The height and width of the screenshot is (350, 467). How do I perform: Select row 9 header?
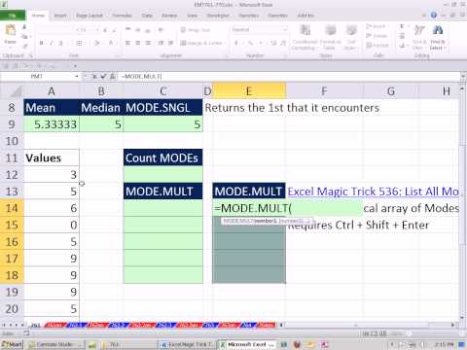12,124
